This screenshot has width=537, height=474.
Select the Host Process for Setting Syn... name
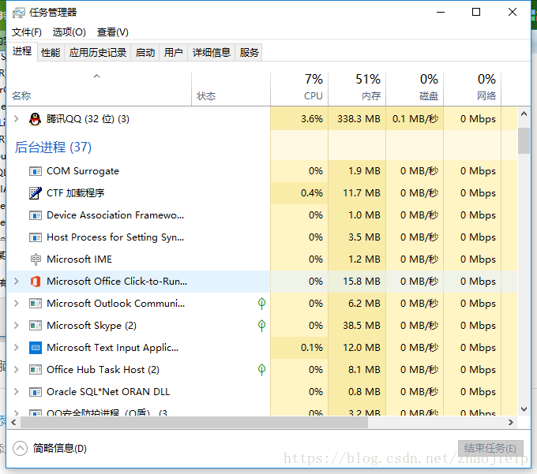point(115,237)
